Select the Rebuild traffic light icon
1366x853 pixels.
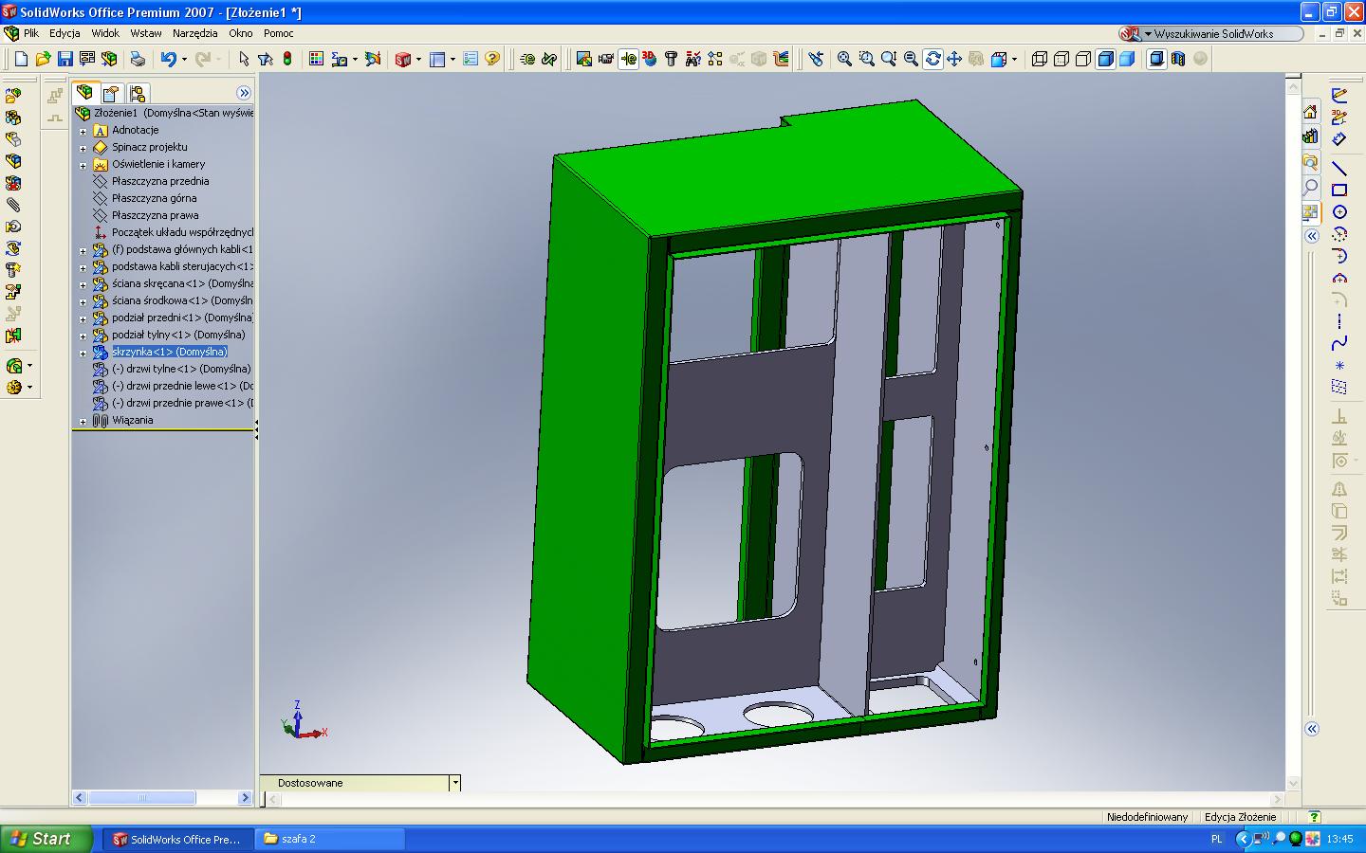pos(287,59)
